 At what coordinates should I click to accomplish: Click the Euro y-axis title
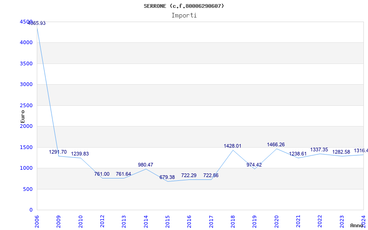23,116
